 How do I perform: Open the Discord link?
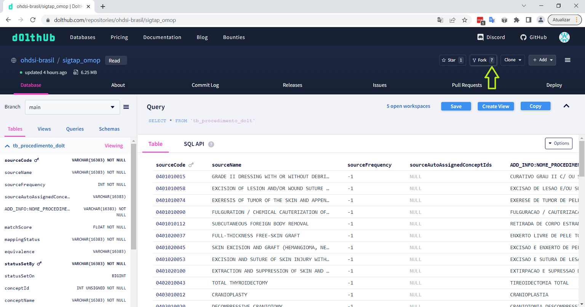pos(491,37)
